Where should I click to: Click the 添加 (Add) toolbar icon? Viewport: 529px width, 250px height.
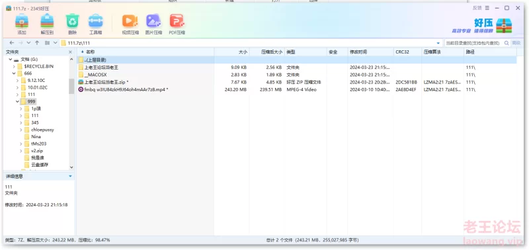22,21
